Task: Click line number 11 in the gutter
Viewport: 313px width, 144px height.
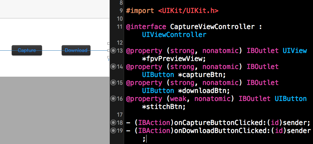Action: point(120,27)
